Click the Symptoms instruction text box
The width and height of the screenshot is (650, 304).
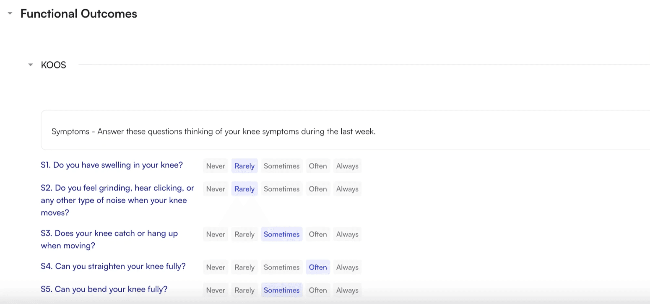[x=345, y=130]
